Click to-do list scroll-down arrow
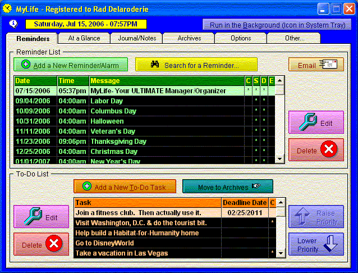358x273 pixels. pos(281,253)
